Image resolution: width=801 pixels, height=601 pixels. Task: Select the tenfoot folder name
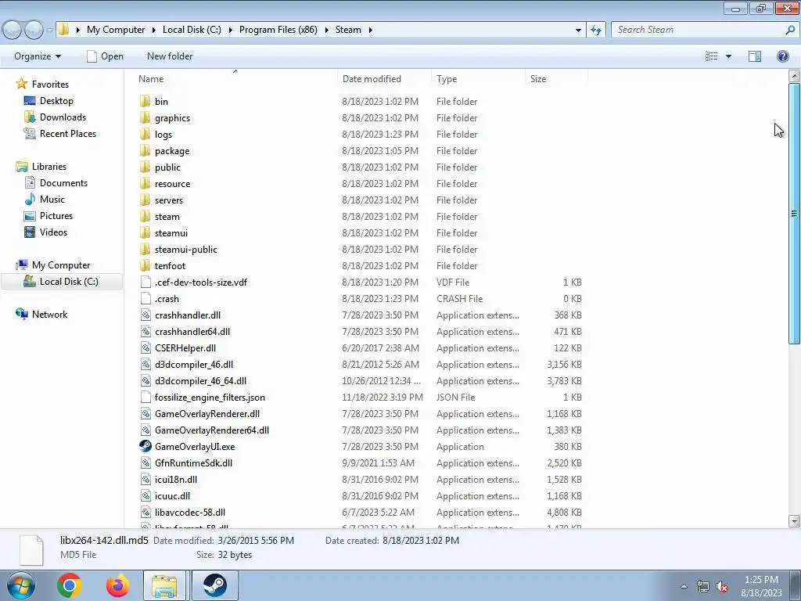(170, 266)
